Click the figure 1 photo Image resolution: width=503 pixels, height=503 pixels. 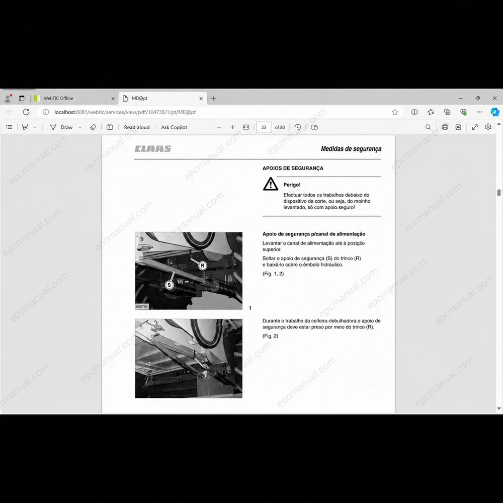189,271
